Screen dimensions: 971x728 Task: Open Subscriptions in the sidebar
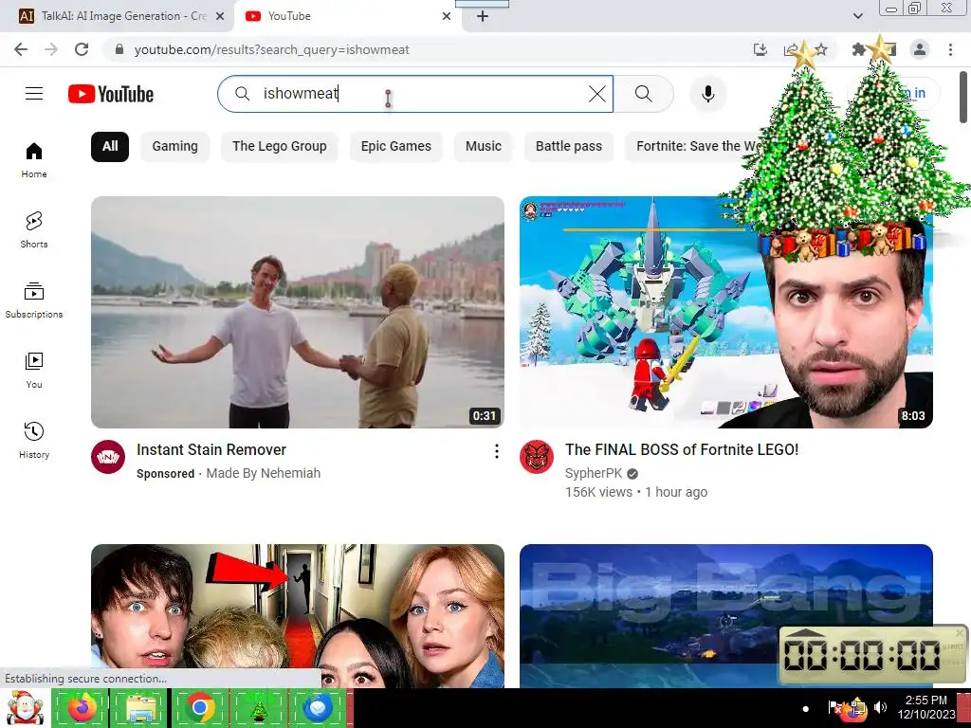(34, 300)
